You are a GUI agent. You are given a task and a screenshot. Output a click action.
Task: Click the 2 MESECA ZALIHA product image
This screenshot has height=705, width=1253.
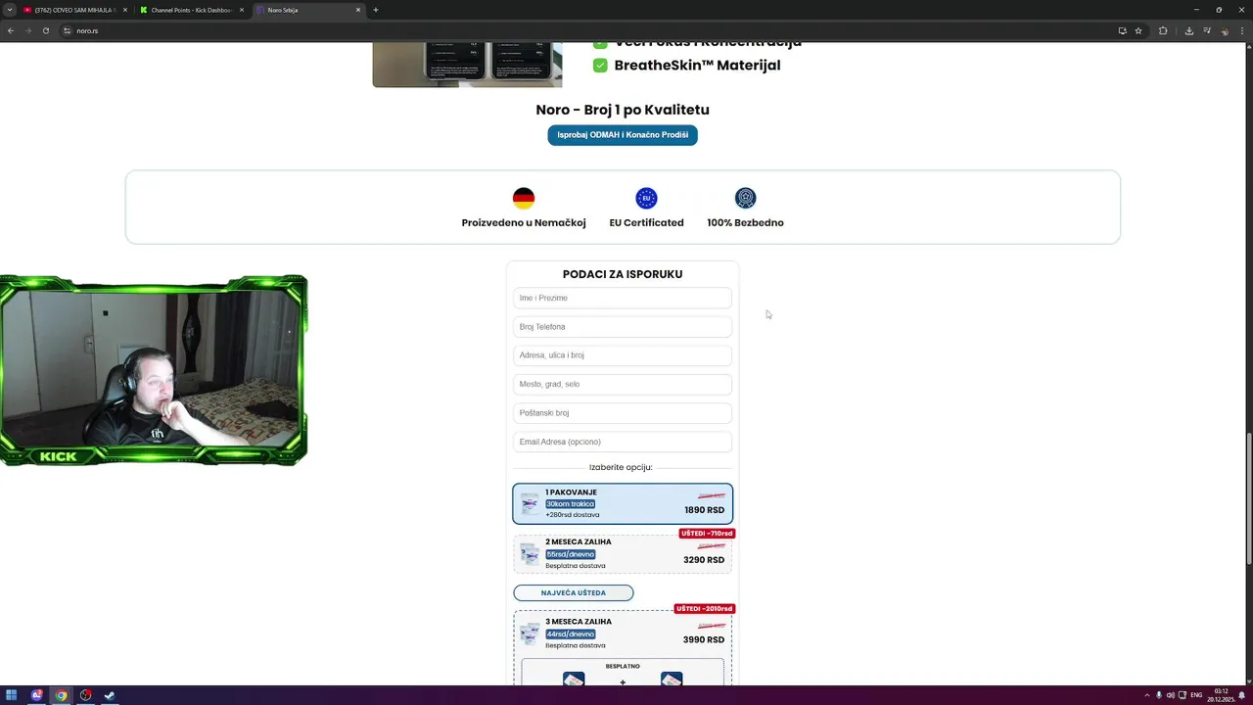click(x=530, y=554)
